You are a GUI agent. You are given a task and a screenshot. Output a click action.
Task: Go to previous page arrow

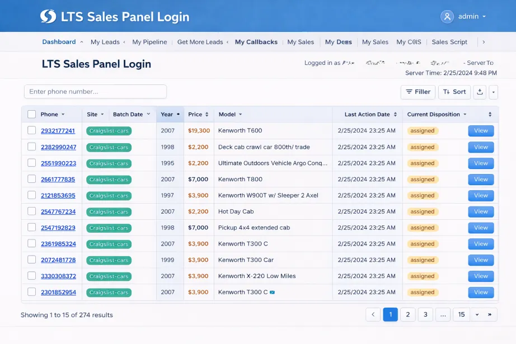point(373,315)
